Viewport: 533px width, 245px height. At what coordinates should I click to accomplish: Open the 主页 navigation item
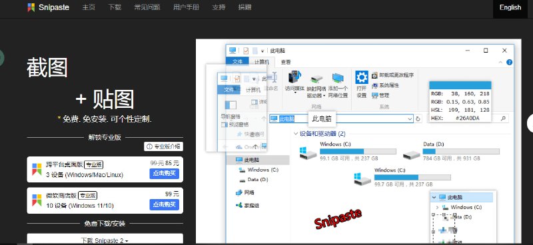pos(89,7)
